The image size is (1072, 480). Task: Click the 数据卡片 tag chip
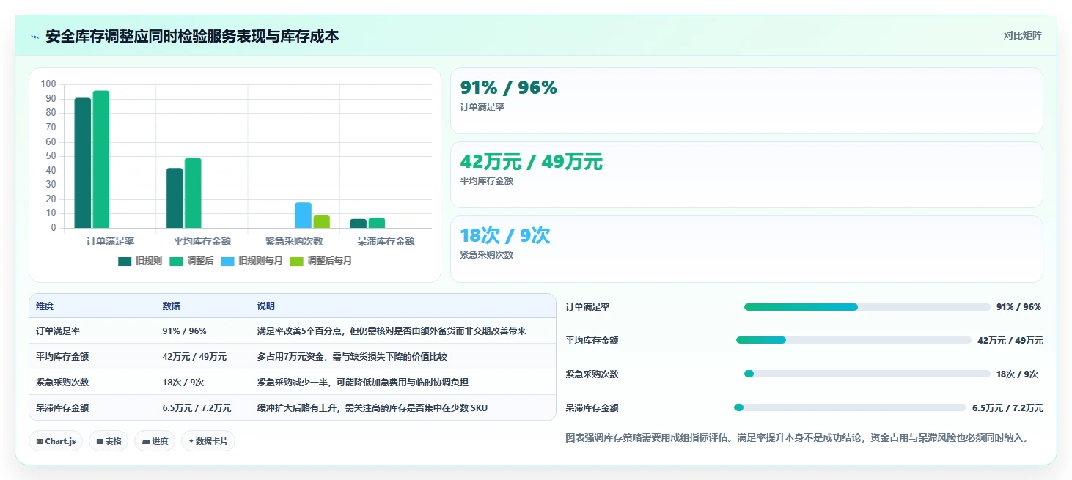point(208,441)
